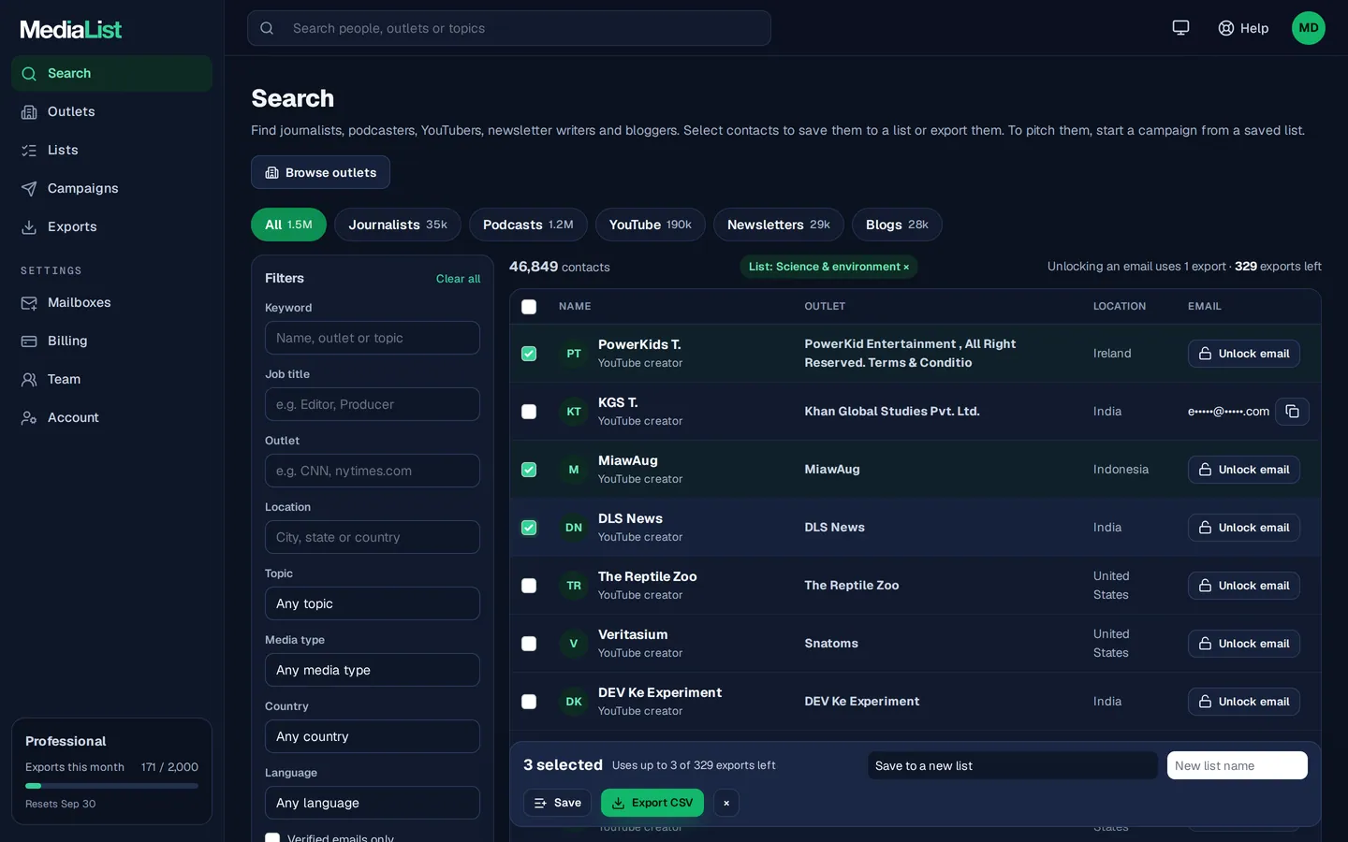The width and height of the screenshot is (1348, 842).
Task: Open Mailboxes settings
Action: 111,302
